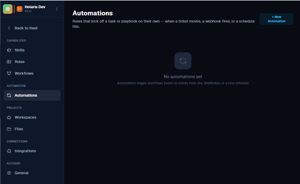Open the Workspaces page
The width and height of the screenshot is (300, 184).
coord(32,117)
